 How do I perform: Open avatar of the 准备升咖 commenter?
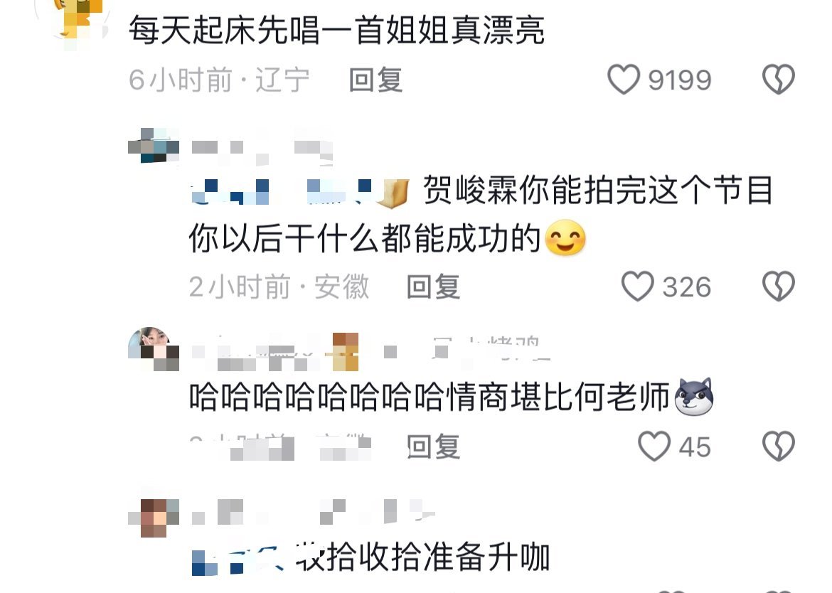(154, 518)
